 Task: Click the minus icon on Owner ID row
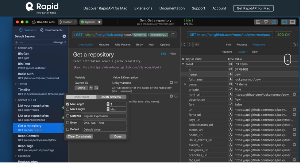[176, 83]
